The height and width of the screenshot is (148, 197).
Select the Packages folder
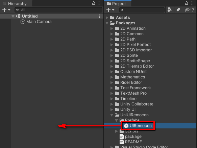coord(125,23)
